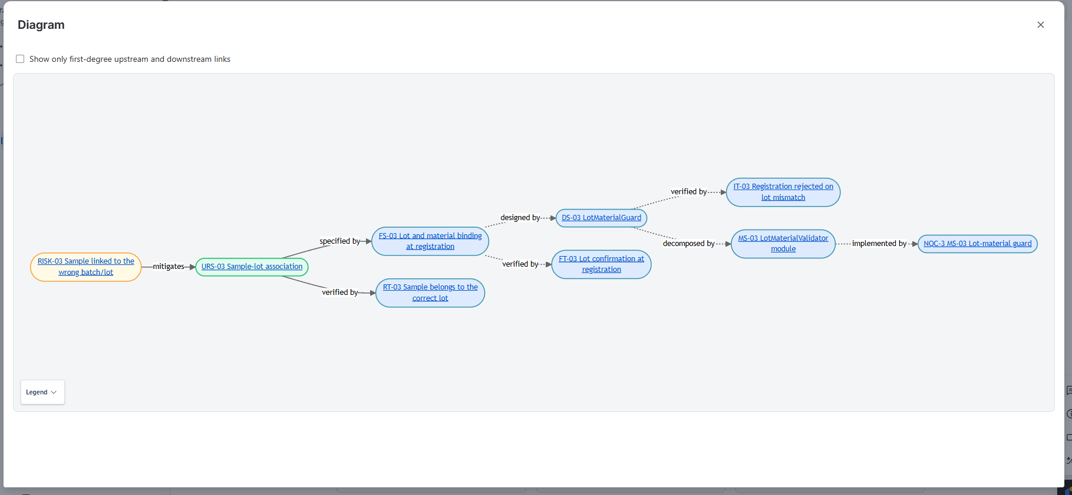
Task: Open FT-03 Lot confirmation at registration
Action: pyautogui.click(x=602, y=264)
